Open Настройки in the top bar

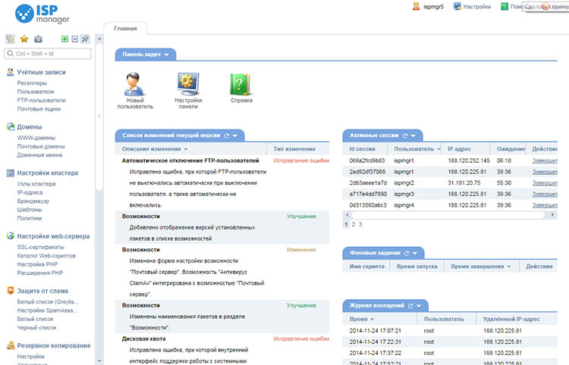472,7
